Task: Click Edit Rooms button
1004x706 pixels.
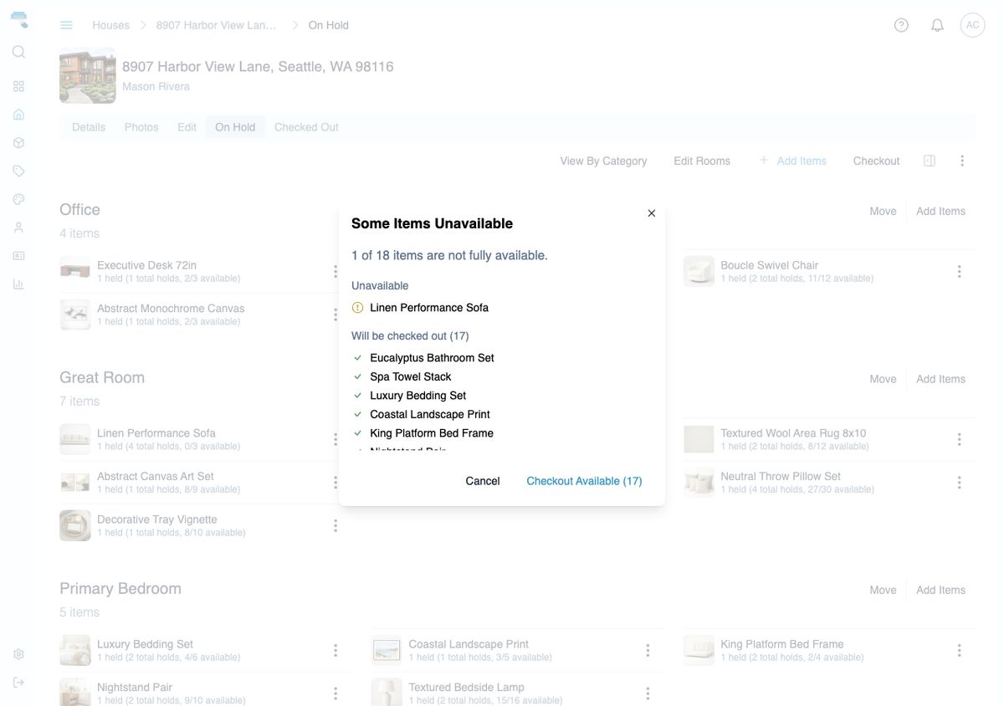Action: (x=702, y=161)
